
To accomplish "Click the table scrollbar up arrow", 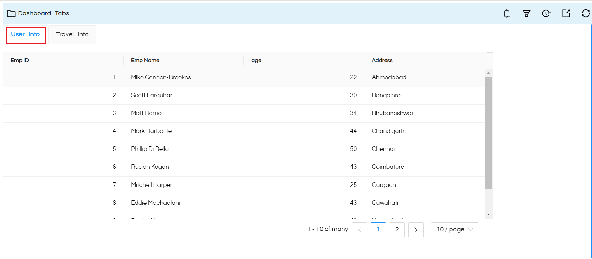I will click(x=488, y=73).
